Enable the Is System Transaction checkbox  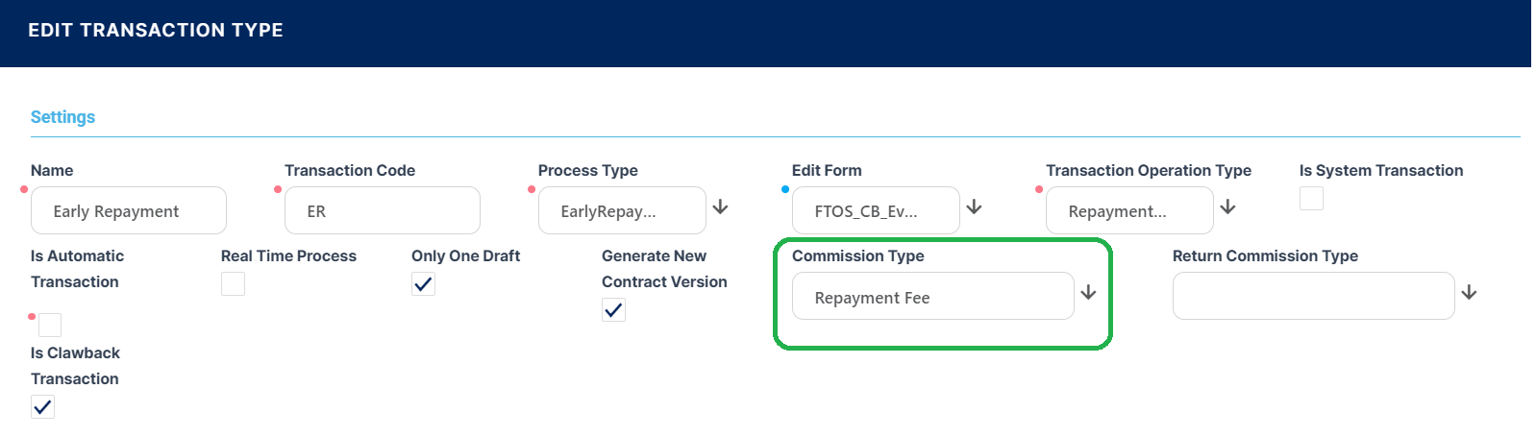(x=1311, y=199)
